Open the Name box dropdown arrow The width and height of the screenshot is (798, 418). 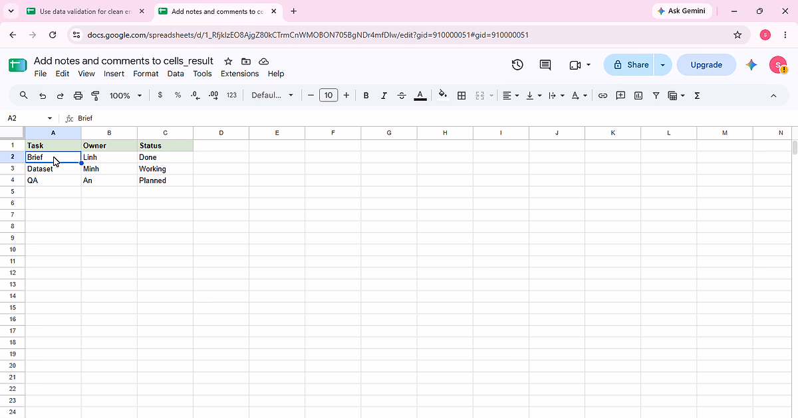pyautogui.click(x=50, y=118)
